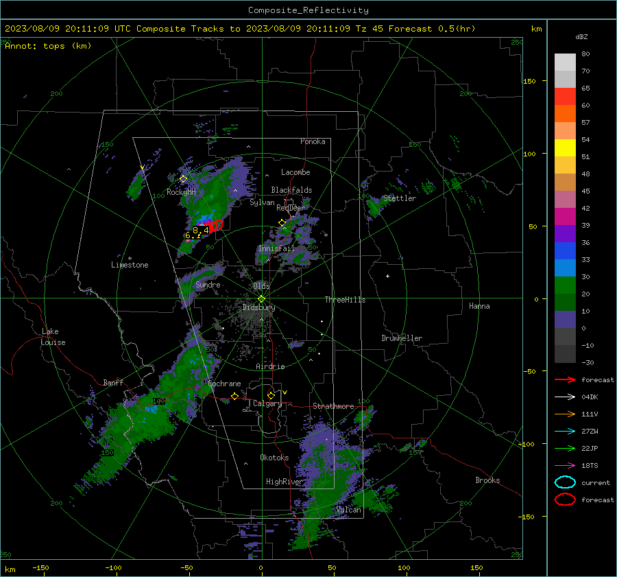Click the -150 tick on bottom km axis

click(40, 567)
